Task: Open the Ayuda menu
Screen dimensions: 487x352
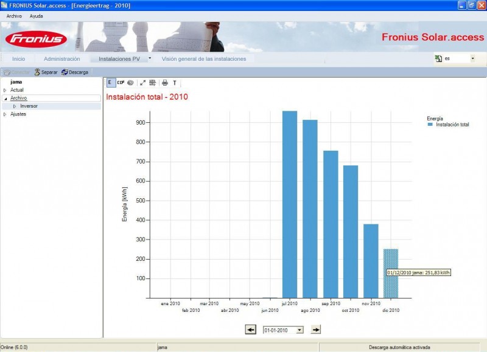Action: pos(37,16)
